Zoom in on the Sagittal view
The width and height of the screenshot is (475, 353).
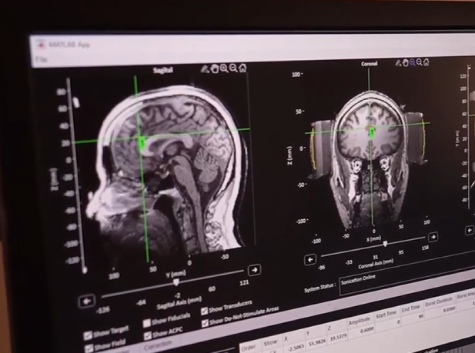(224, 68)
